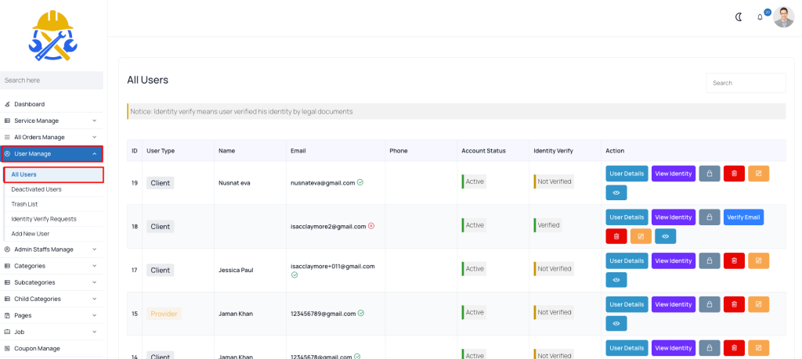Expand Job menu chevron
This screenshot has height=359, width=802.
[x=95, y=332]
